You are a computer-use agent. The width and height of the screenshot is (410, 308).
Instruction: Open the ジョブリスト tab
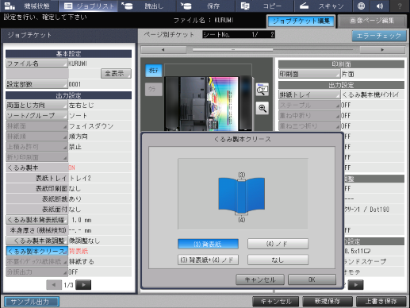pos(89,6)
